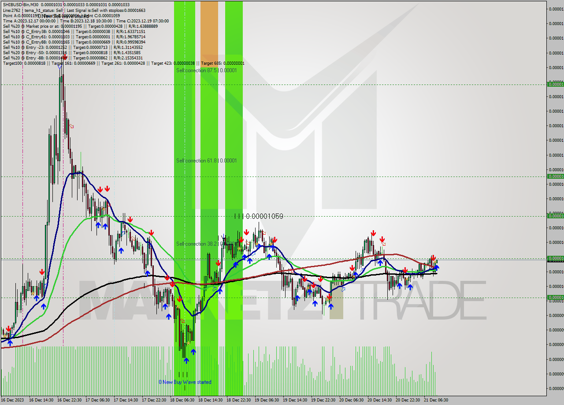The height and width of the screenshot is (405, 564).
Task: Click the 'Time C:2023.12.19 07:30:00' text
Action: [x=143, y=21]
